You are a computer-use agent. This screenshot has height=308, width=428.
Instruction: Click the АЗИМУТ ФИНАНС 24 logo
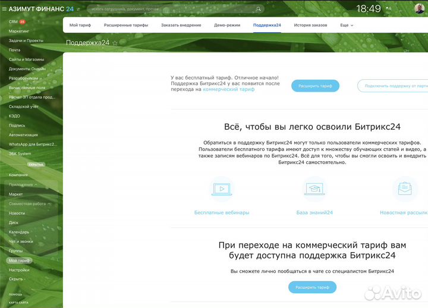(41, 9)
